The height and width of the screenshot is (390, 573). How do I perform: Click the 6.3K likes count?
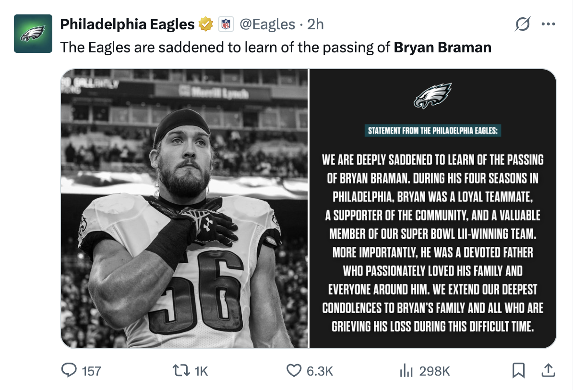click(x=320, y=371)
